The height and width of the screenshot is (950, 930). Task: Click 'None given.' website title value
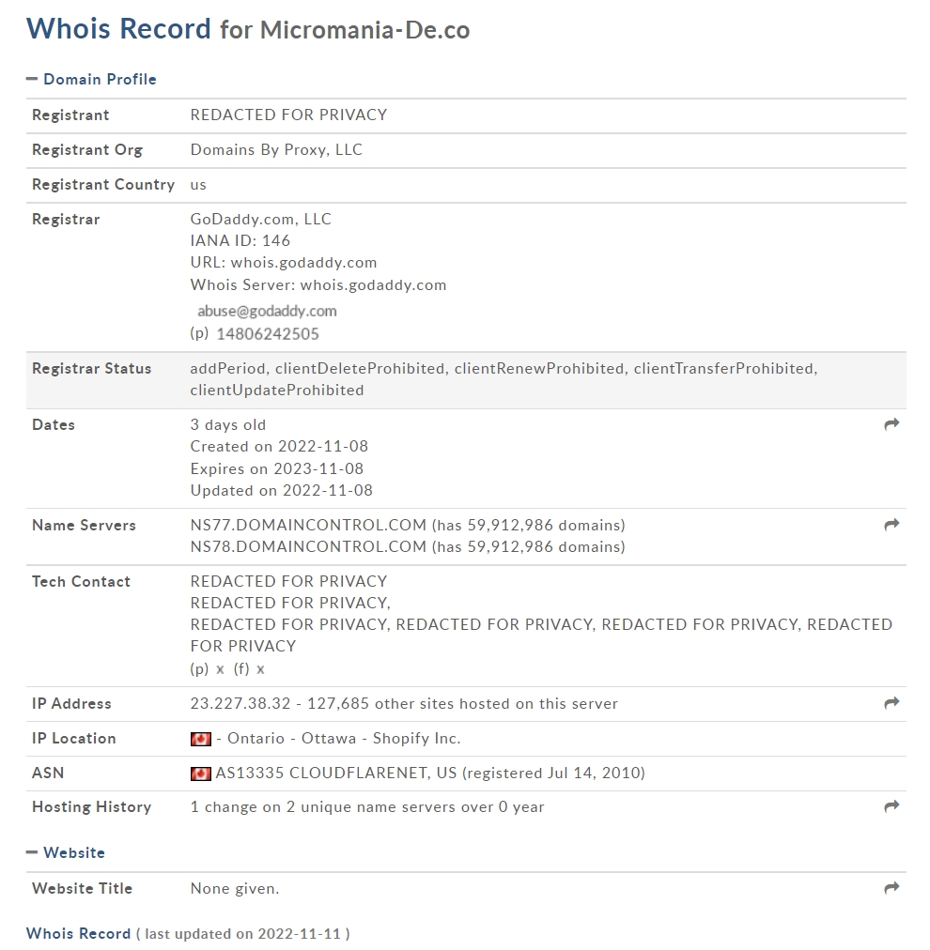(235, 889)
